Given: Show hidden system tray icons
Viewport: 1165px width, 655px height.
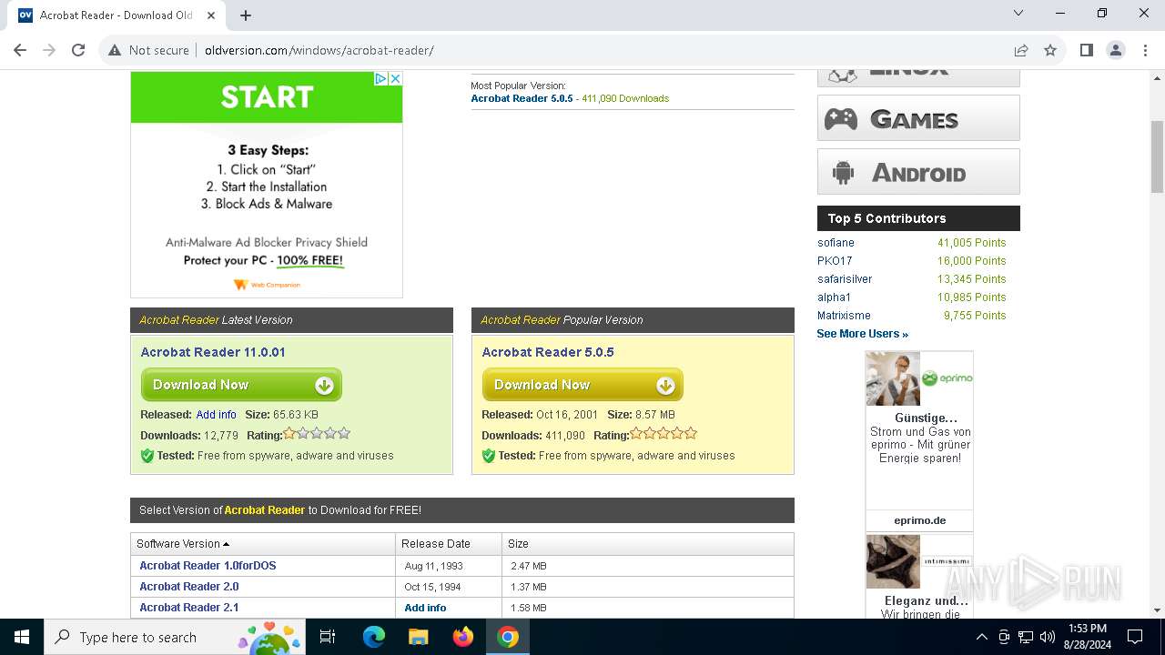Looking at the screenshot, I should coord(981,637).
